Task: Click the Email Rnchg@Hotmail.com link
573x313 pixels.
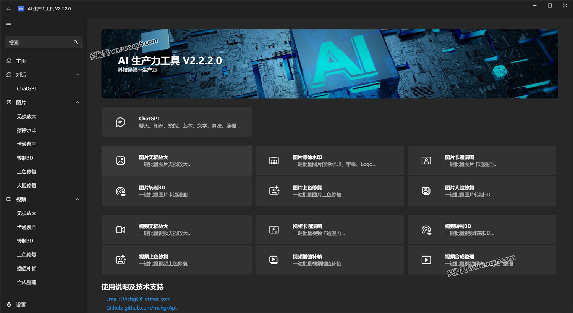Action: click(x=138, y=299)
